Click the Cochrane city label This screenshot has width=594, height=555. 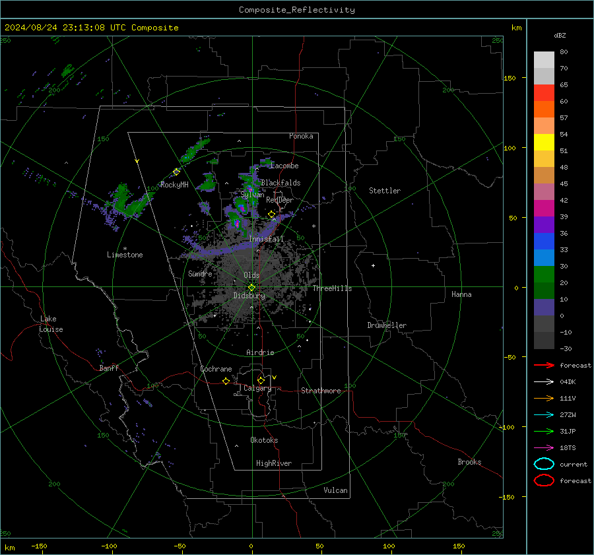(216, 369)
